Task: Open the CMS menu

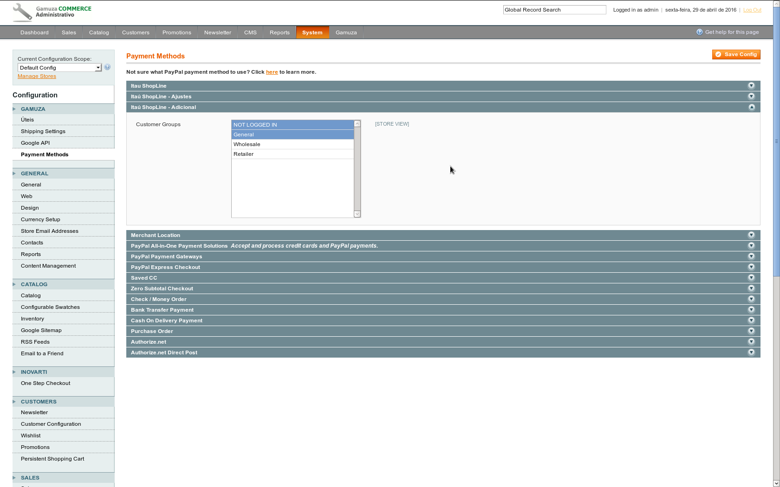Action: (250, 32)
